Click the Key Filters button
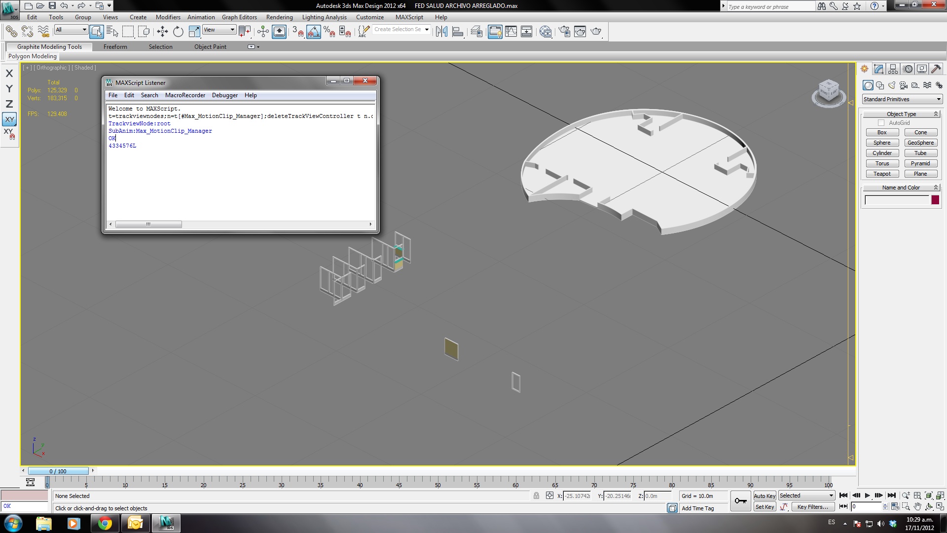The image size is (947, 533). [x=812, y=507]
